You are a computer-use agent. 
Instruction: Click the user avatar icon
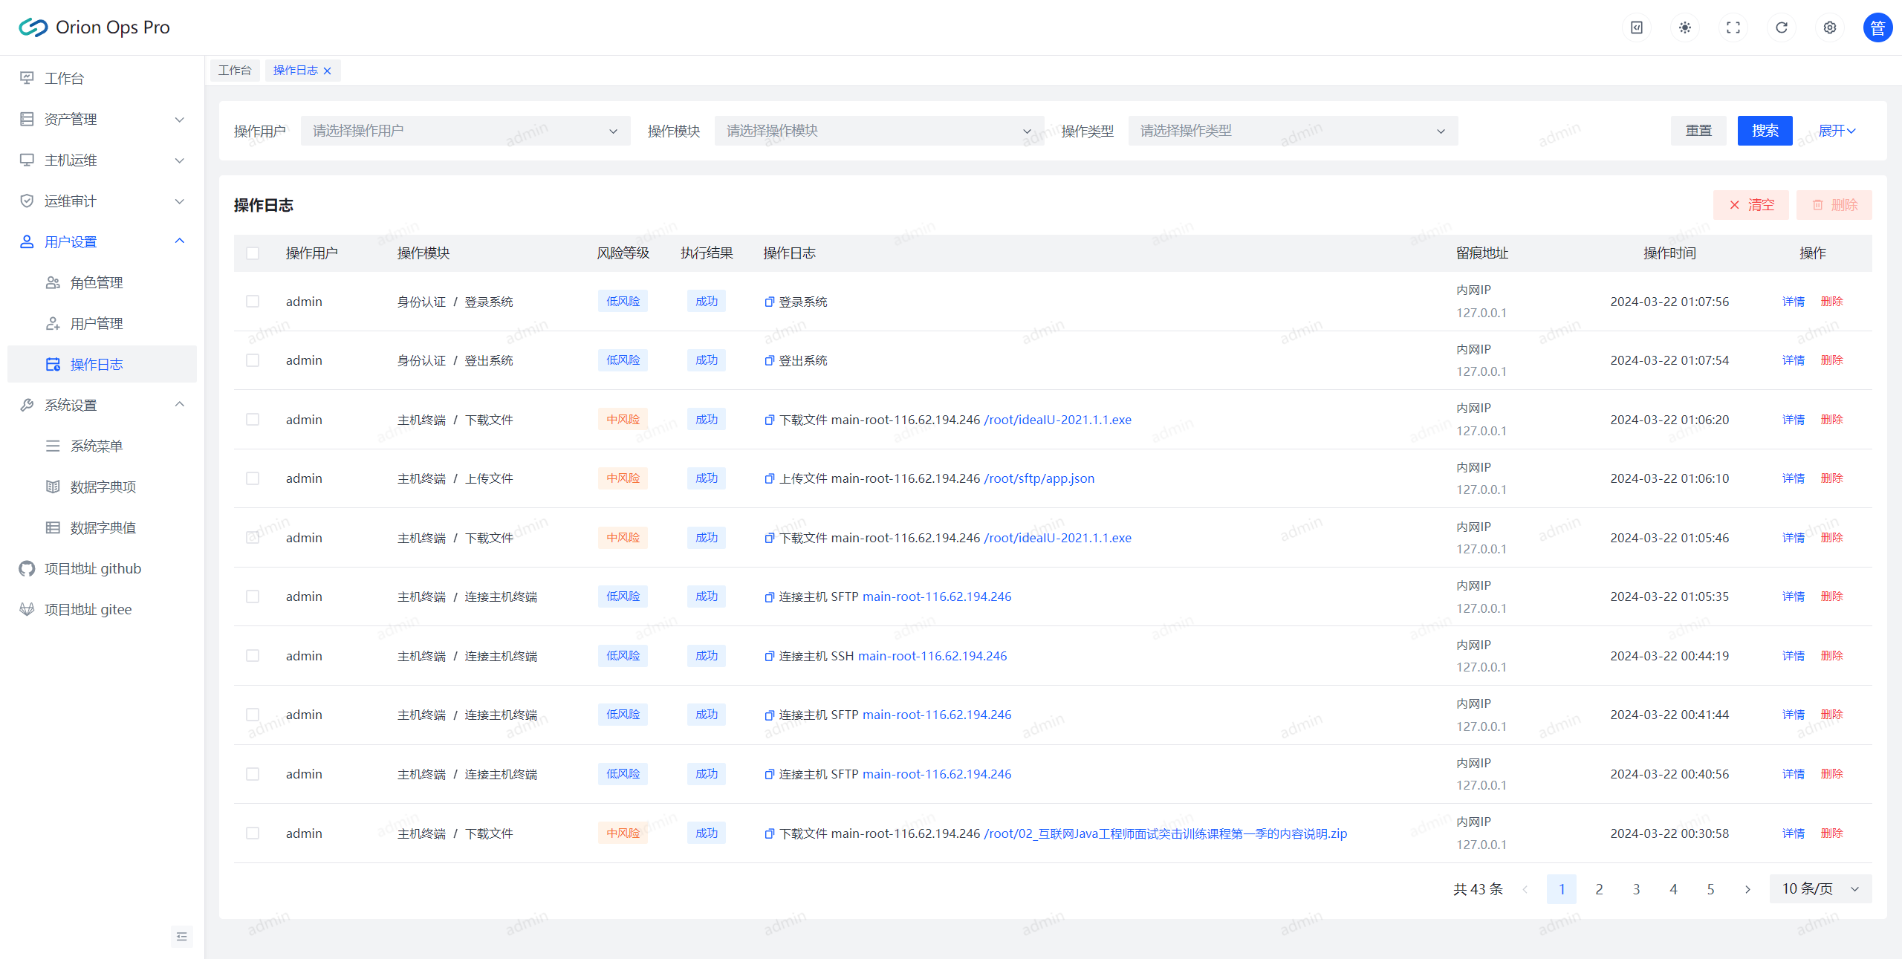(1877, 27)
